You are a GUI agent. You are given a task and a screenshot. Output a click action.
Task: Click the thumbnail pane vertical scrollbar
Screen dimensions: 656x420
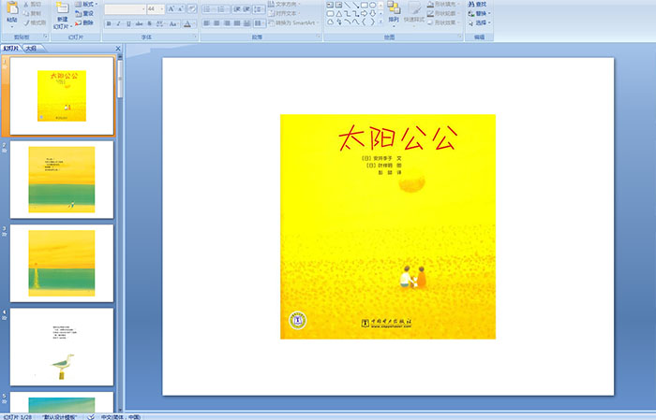pyautogui.click(x=121, y=233)
